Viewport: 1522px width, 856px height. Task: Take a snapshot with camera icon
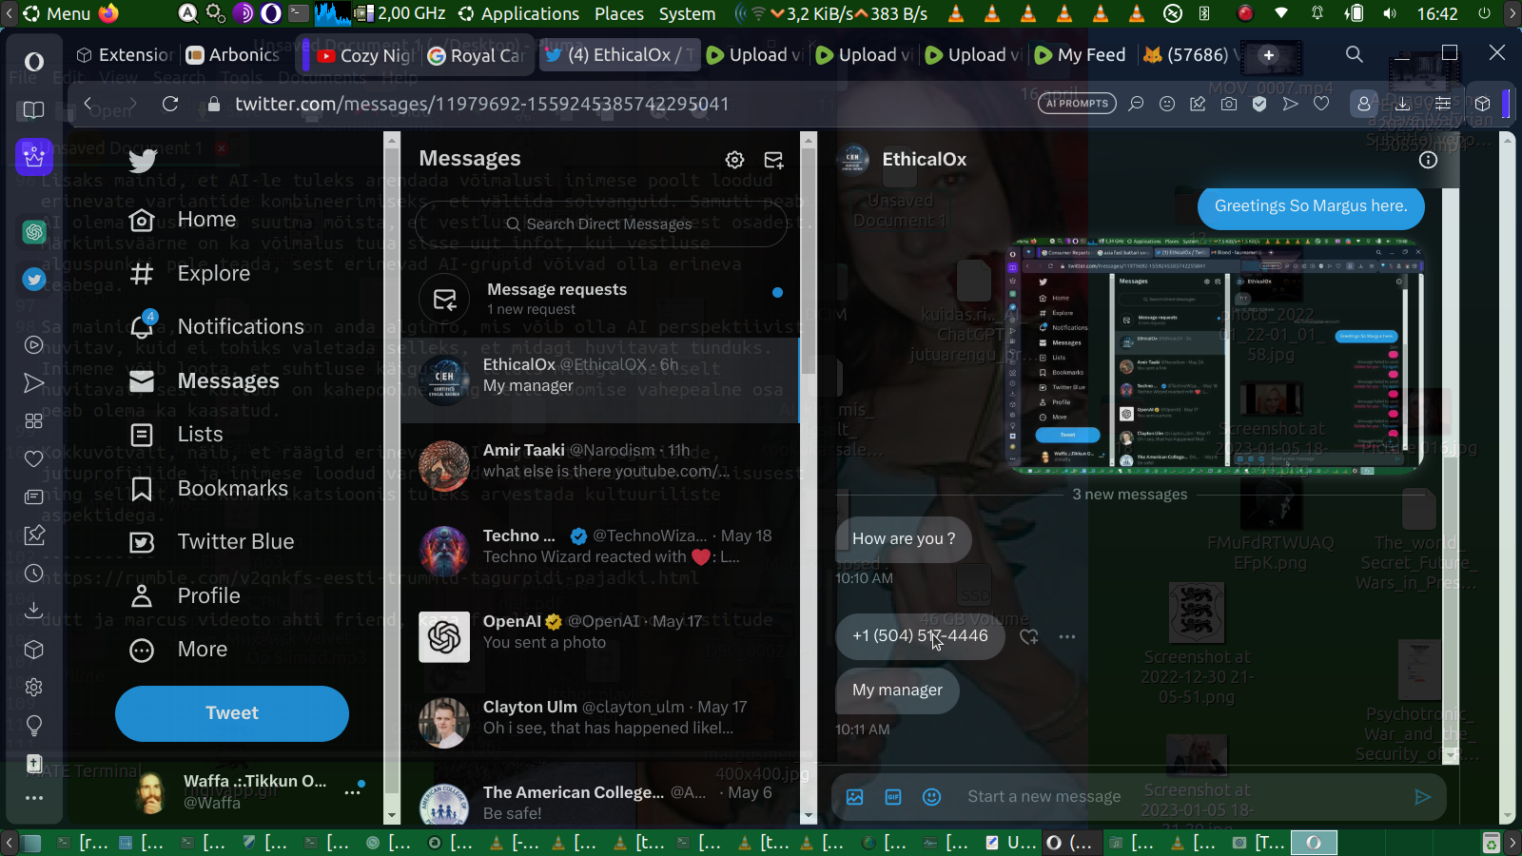(1229, 104)
